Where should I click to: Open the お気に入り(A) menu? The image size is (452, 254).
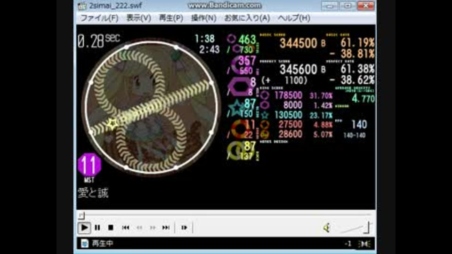click(247, 18)
